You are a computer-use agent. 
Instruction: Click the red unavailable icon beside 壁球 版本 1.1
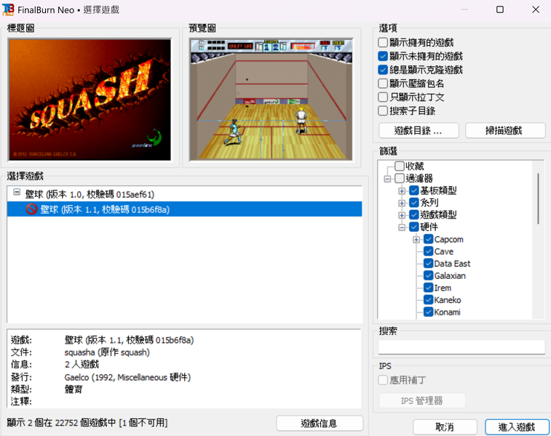point(31,209)
